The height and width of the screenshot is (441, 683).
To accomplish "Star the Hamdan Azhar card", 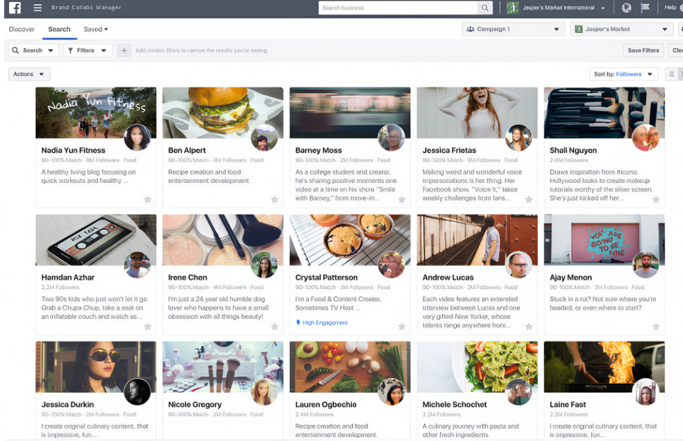I will point(148,326).
